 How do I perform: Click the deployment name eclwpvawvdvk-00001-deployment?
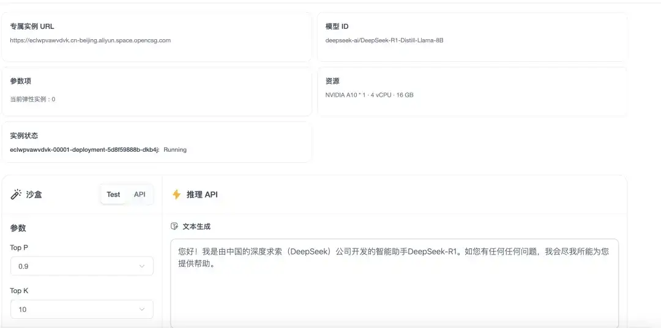[x=84, y=150]
